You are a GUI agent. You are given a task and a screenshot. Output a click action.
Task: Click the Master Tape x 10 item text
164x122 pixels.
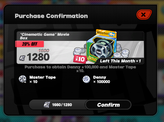point(43,79)
